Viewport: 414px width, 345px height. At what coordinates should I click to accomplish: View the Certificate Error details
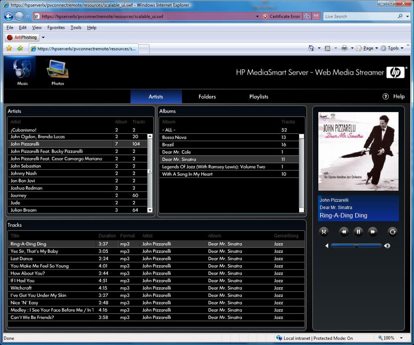tap(281, 16)
